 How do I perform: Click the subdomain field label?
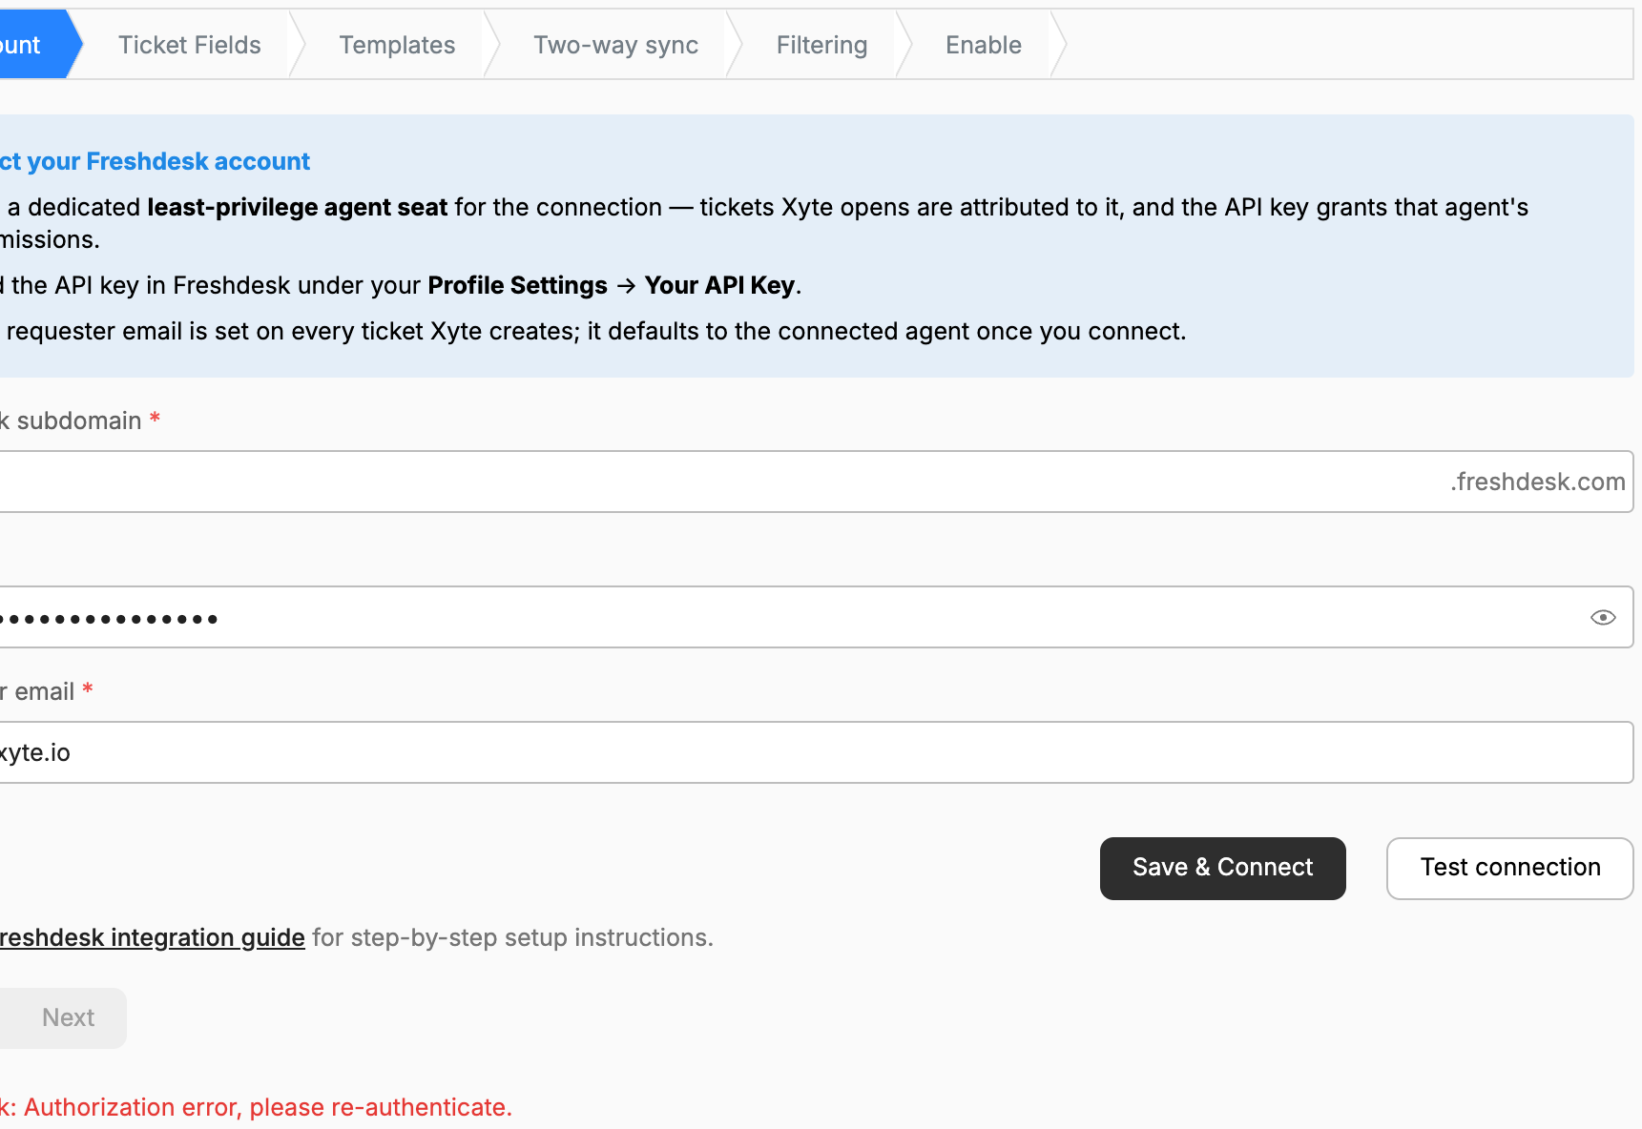[x=78, y=421]
